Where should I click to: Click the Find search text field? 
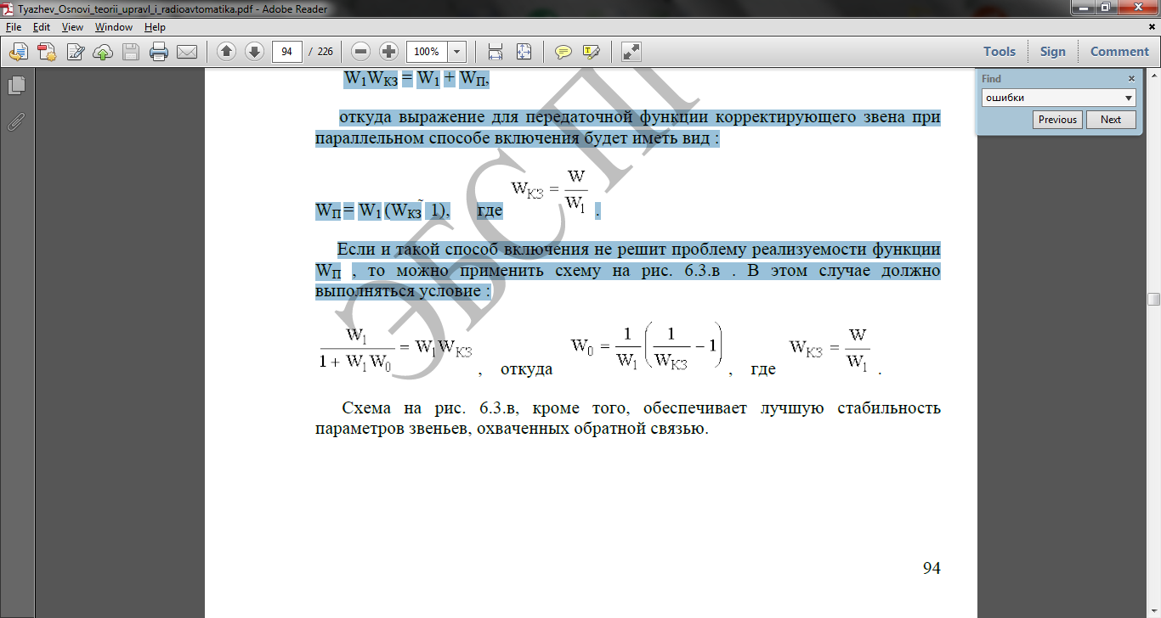1051,98
